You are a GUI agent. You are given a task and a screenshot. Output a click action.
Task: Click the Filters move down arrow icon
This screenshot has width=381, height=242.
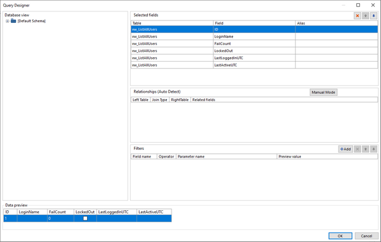(374, 149)
